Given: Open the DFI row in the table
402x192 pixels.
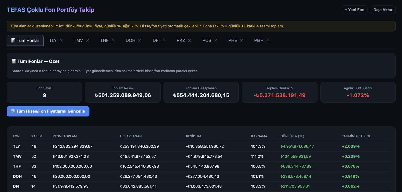Looking at the screenshot, I should pos(201,186).
